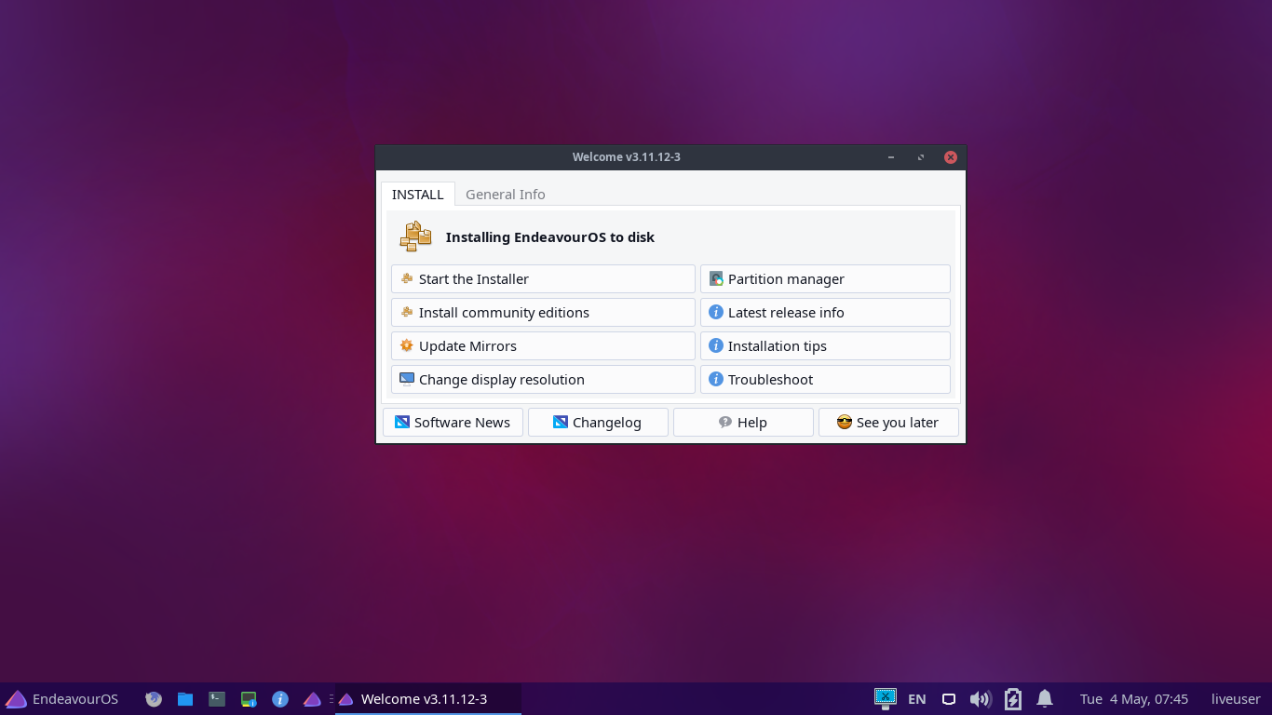Viewport: 1272px width, 715px height.
Task: Click the screenshot tray icon
Action: click(x=885, y=697)
